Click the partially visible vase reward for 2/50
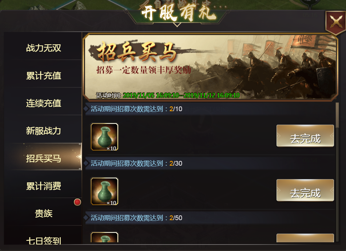 [x=104, y=237]
